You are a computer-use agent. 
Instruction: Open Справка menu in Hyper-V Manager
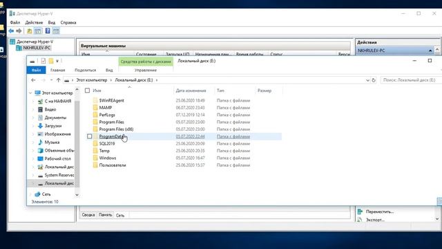click(68, 22)
